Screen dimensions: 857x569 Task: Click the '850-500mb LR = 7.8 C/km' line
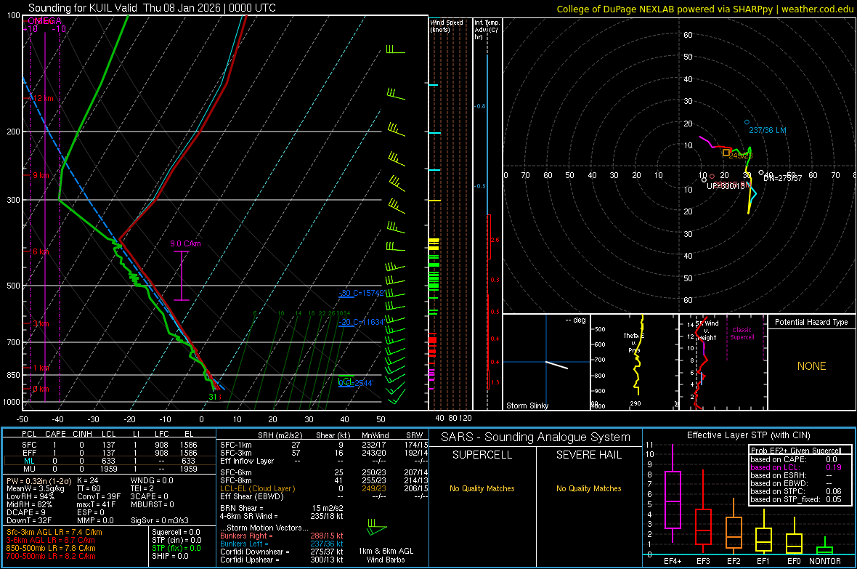tap(51, 548)
